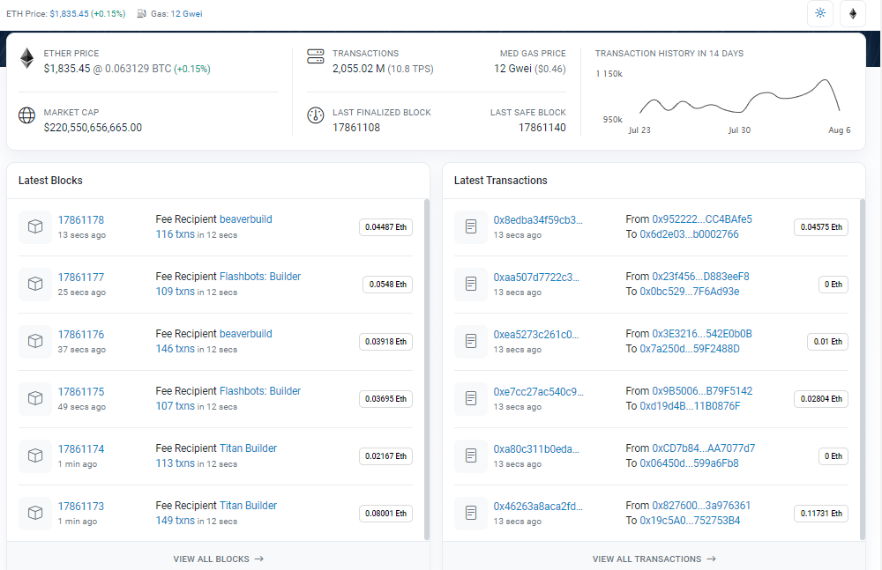Click the cube icon for block 17861177
Viewport: 882px width, 570px height.
pyautogui.click(x=35, y=284)
